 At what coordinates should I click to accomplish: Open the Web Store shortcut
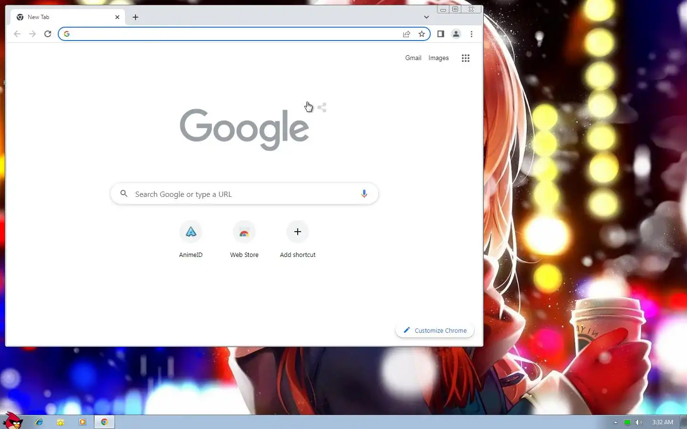[244, 240]
